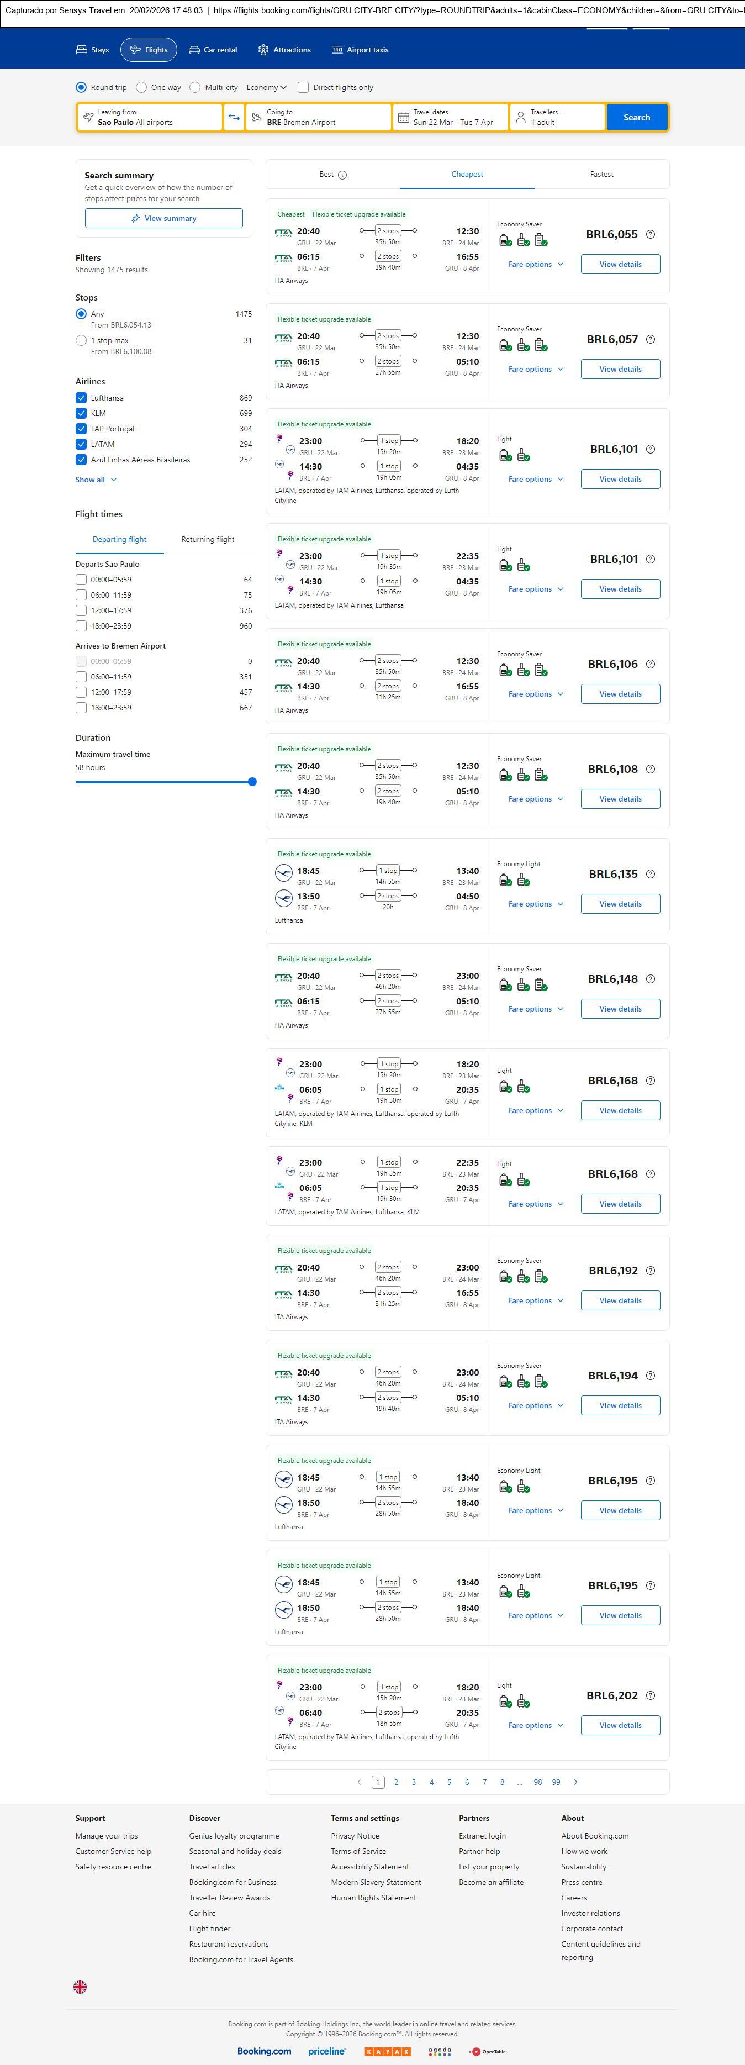745x2065 pixels.
Task: Expand the Show all airlines list
Action: (x=96, y=480)
